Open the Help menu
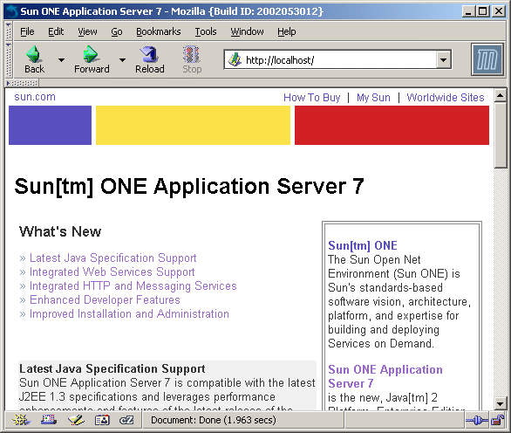 pyautogui.click(x=287, y=31)
